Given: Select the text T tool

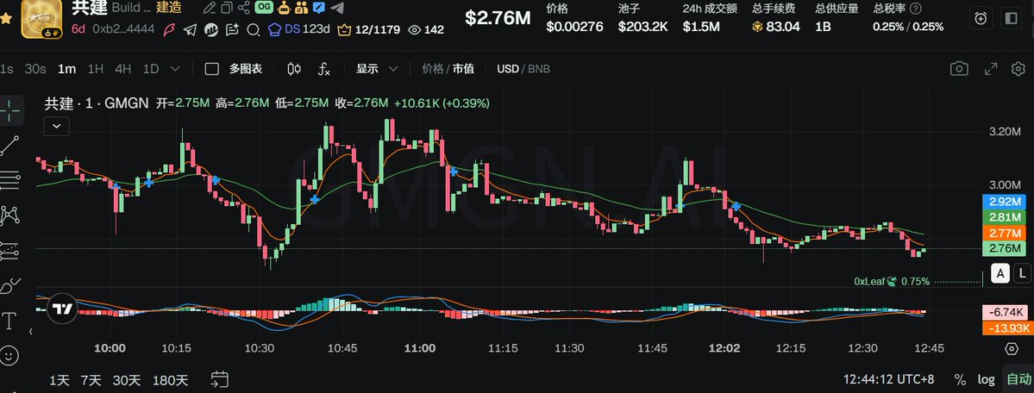Looking at the screenshot, I should click(x=9, y=321).
